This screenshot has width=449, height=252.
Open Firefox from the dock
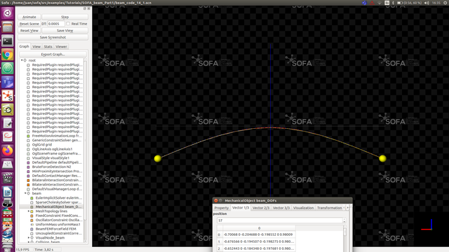point(7,150)
